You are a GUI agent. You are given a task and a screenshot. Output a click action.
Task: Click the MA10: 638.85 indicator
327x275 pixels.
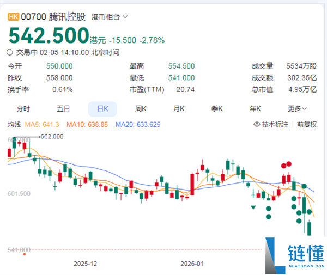[87, 125]
